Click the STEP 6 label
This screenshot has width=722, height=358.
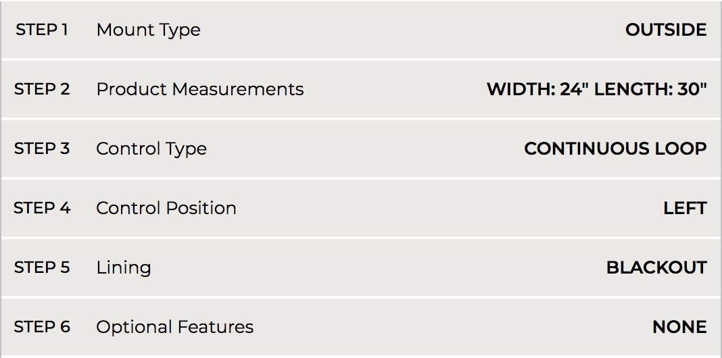tap(42, 327)
